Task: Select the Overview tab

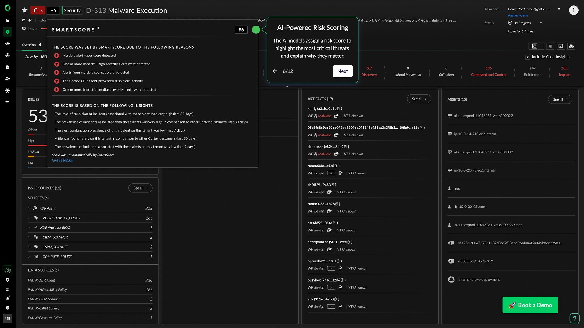Action: point(28,45)
